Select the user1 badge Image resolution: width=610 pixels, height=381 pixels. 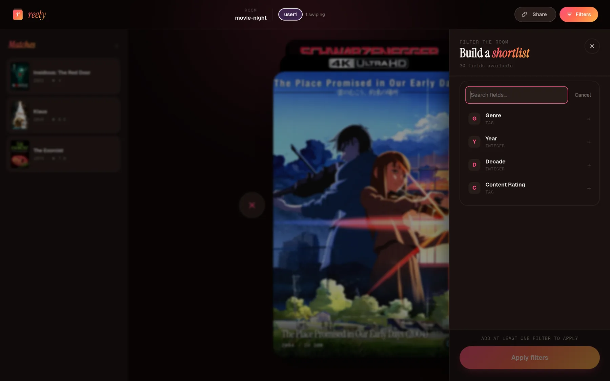coord(290,14)
